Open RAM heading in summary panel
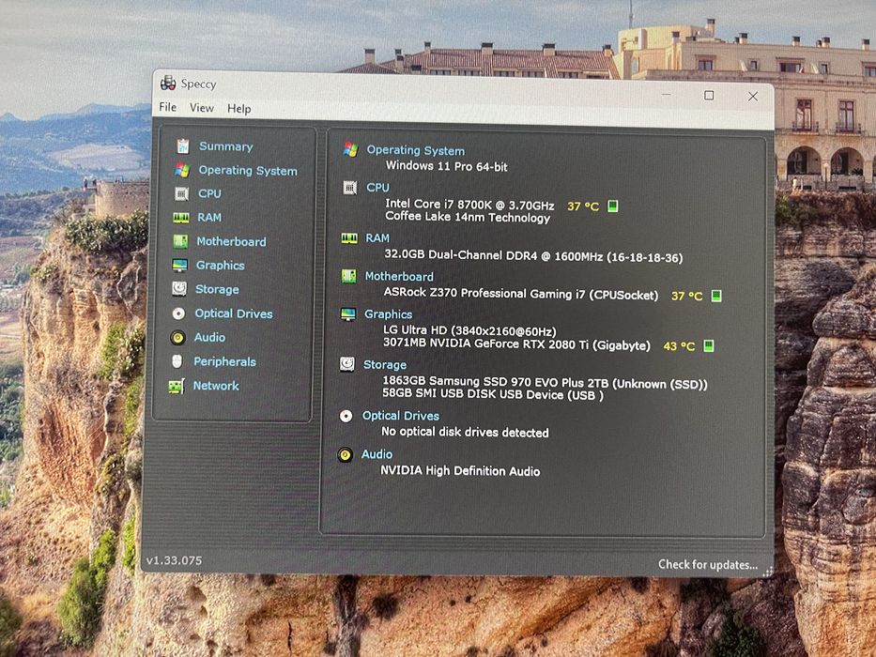The image size is (876, 657). pos(377,238)
